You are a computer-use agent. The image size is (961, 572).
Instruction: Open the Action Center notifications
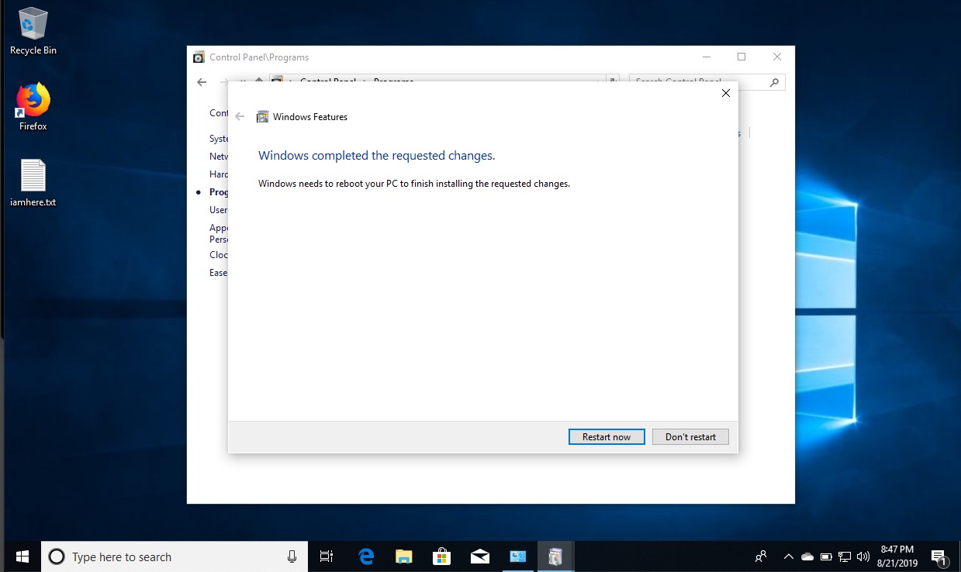click(939, 556)
